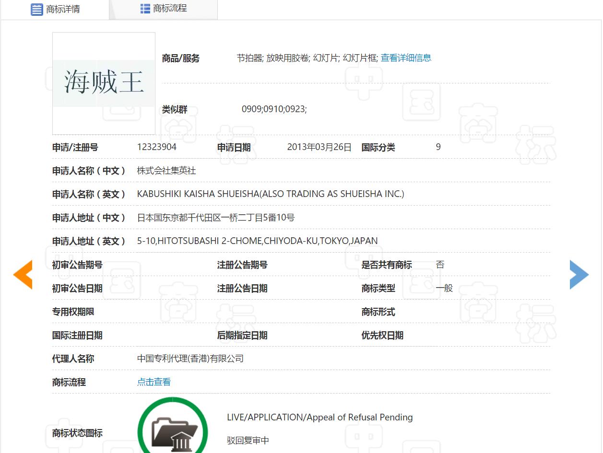Select application number 12323904
Viewport: 603px width, 453px height.
(157, 147)
